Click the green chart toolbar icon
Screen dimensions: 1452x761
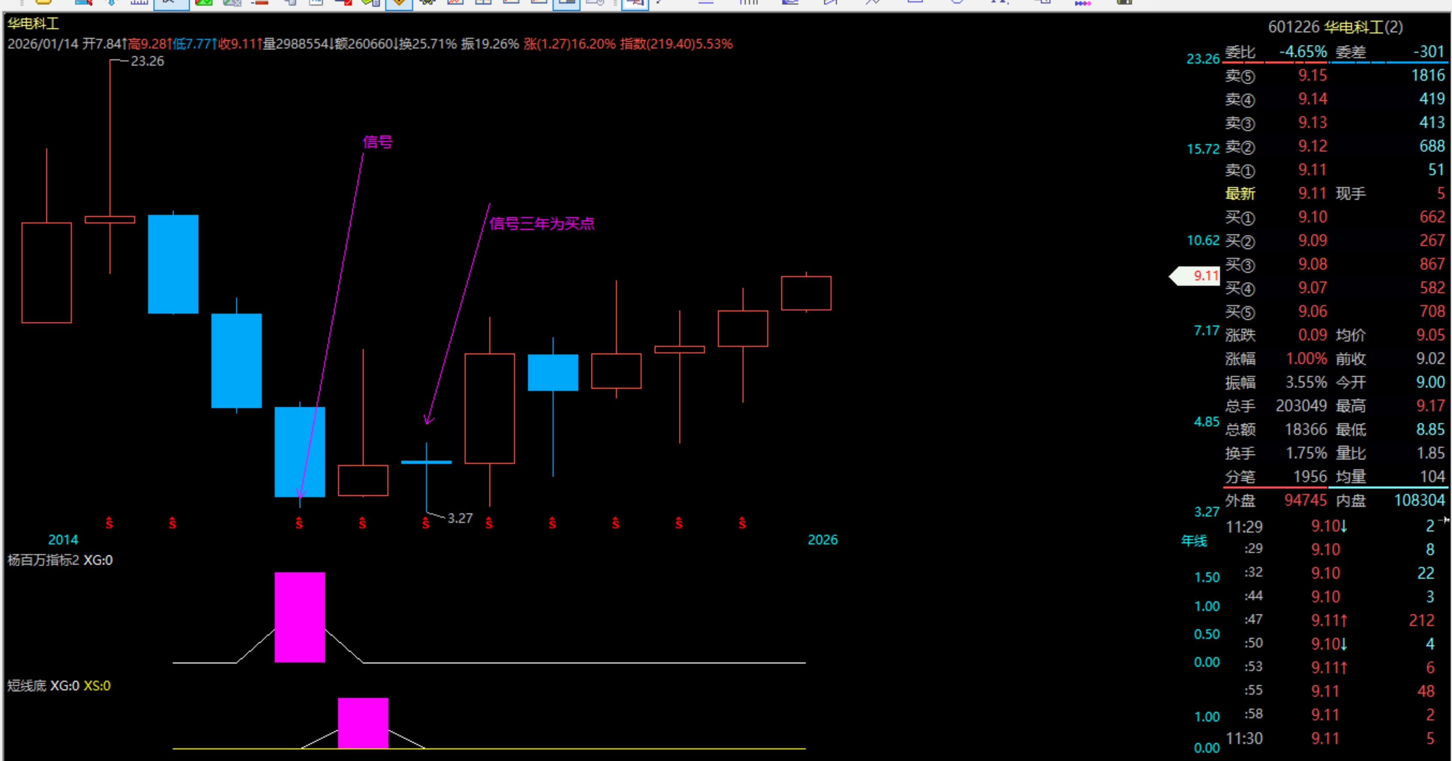coord(203,3)
